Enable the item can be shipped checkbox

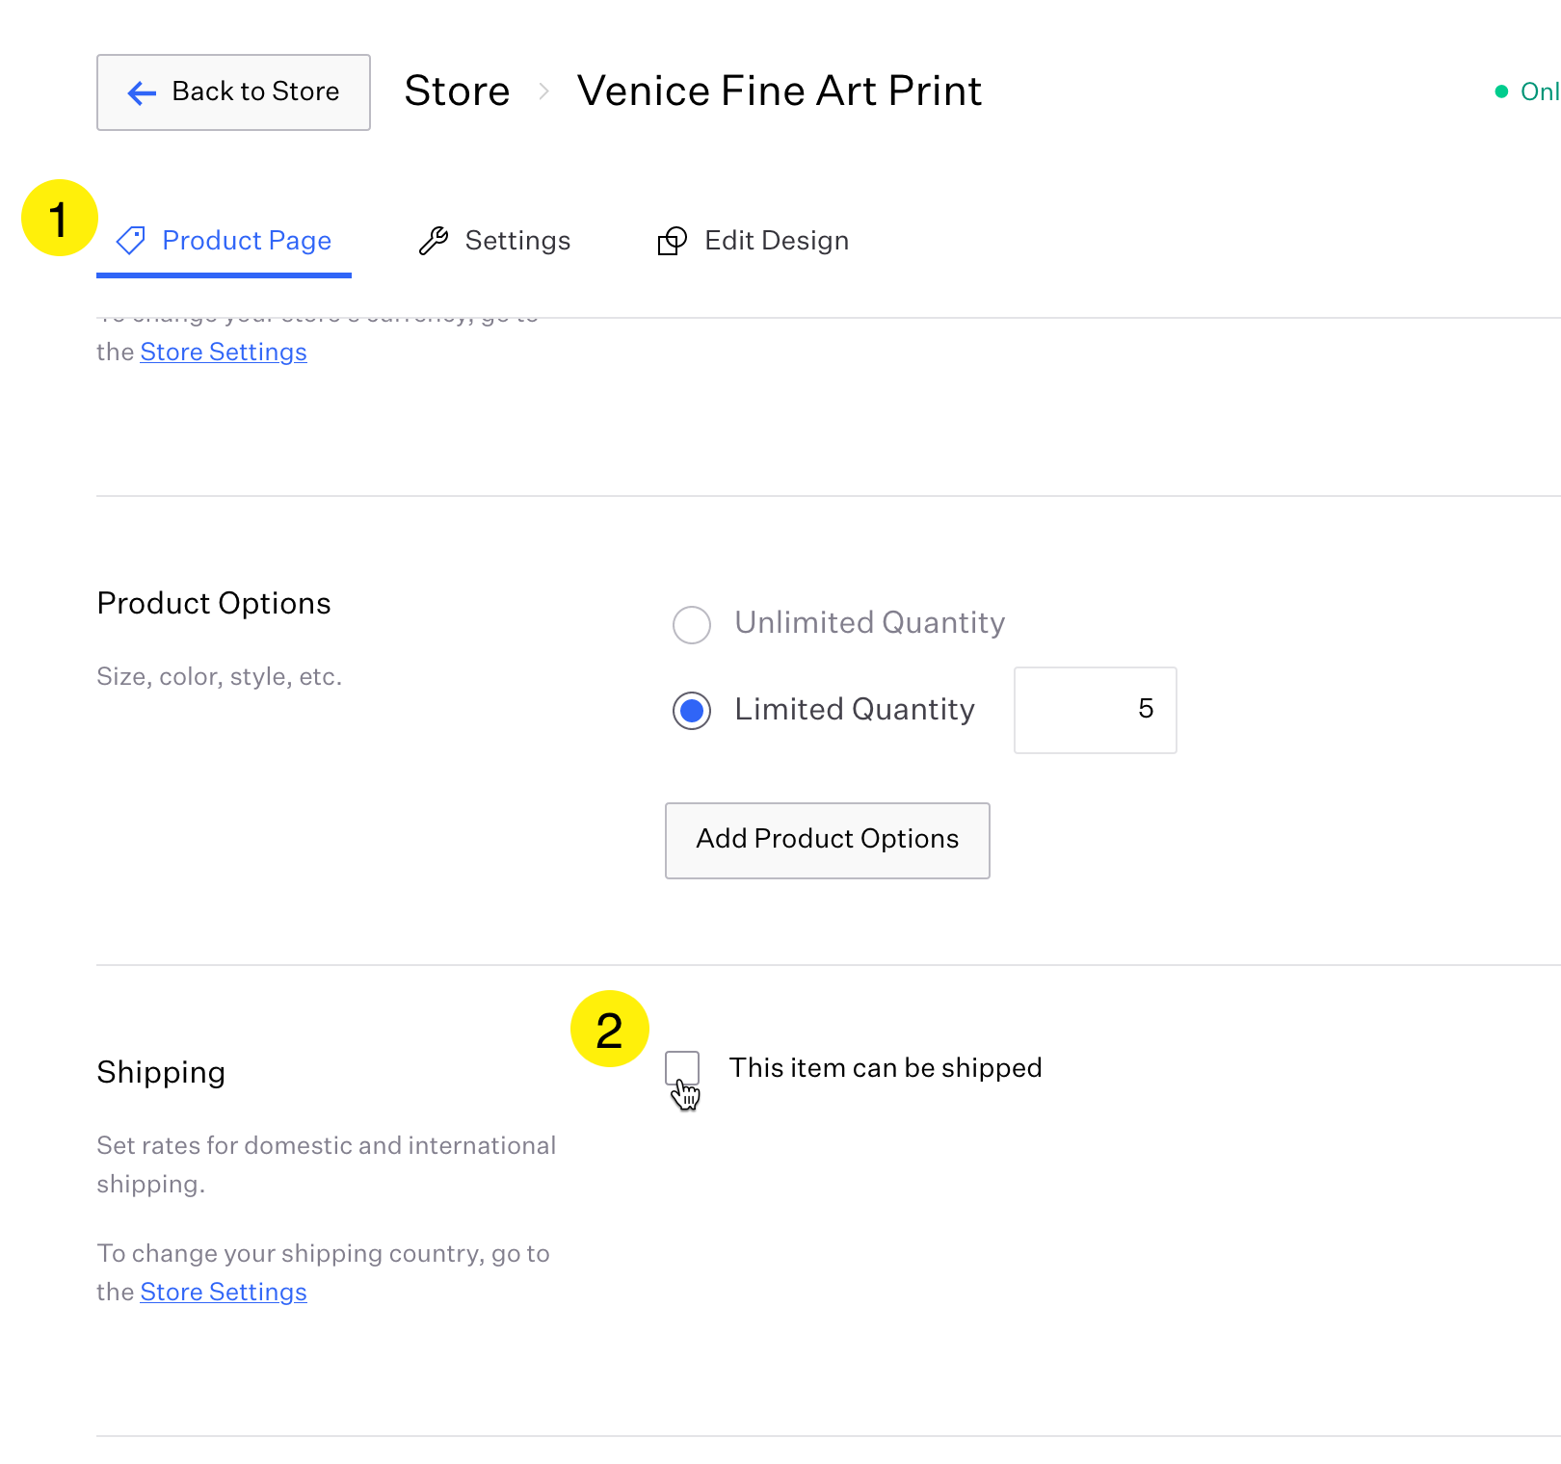682,1068
